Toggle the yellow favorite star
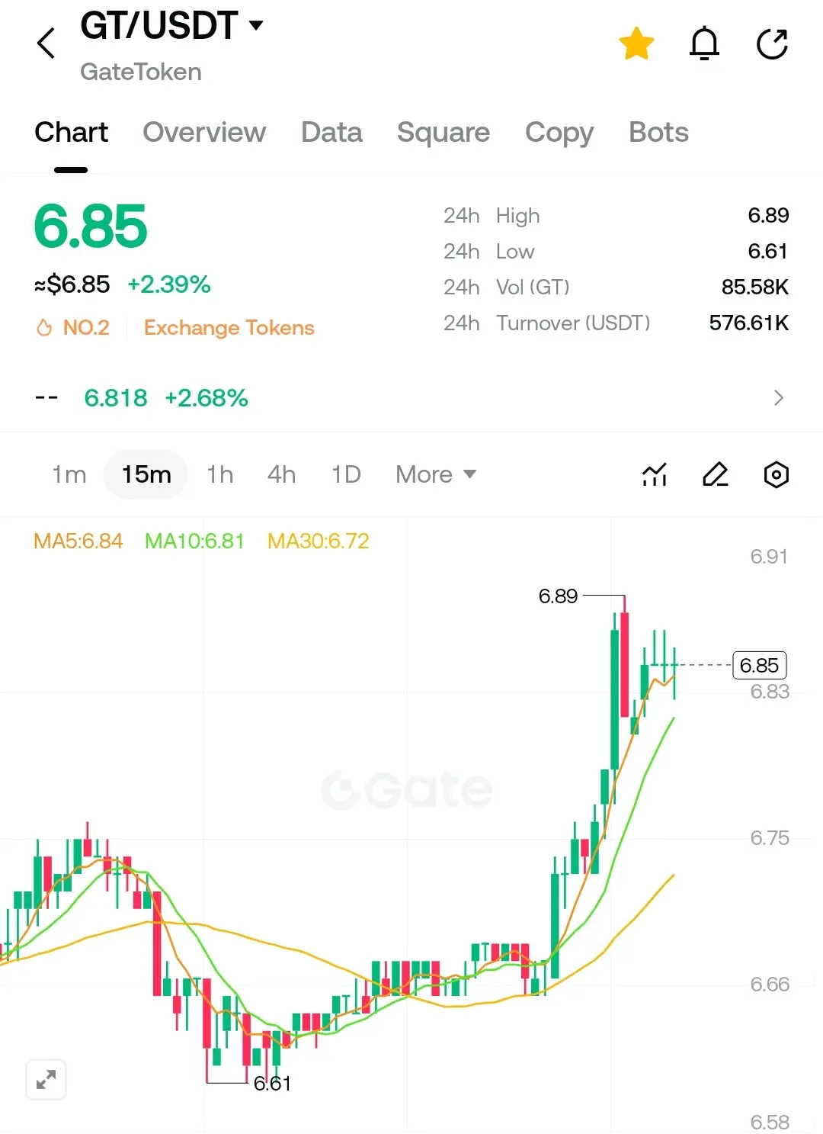This screenshot has height=1134, width=823. [x=636, y=43]
